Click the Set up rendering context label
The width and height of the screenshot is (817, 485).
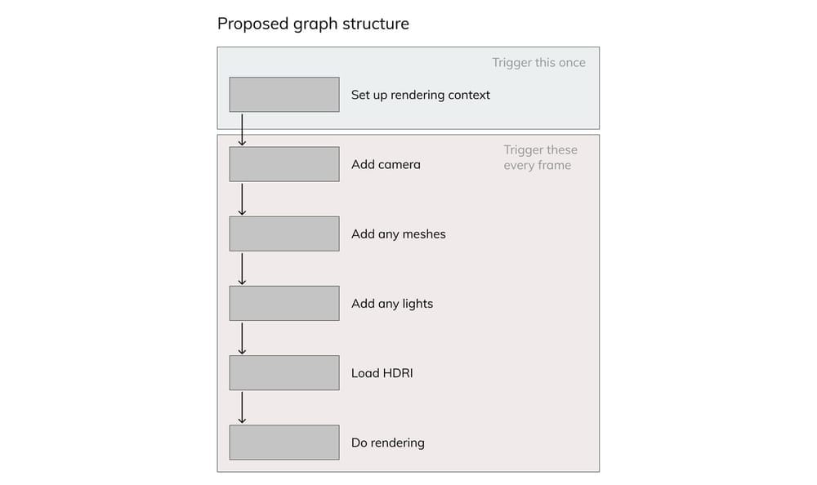coord(420,95)
